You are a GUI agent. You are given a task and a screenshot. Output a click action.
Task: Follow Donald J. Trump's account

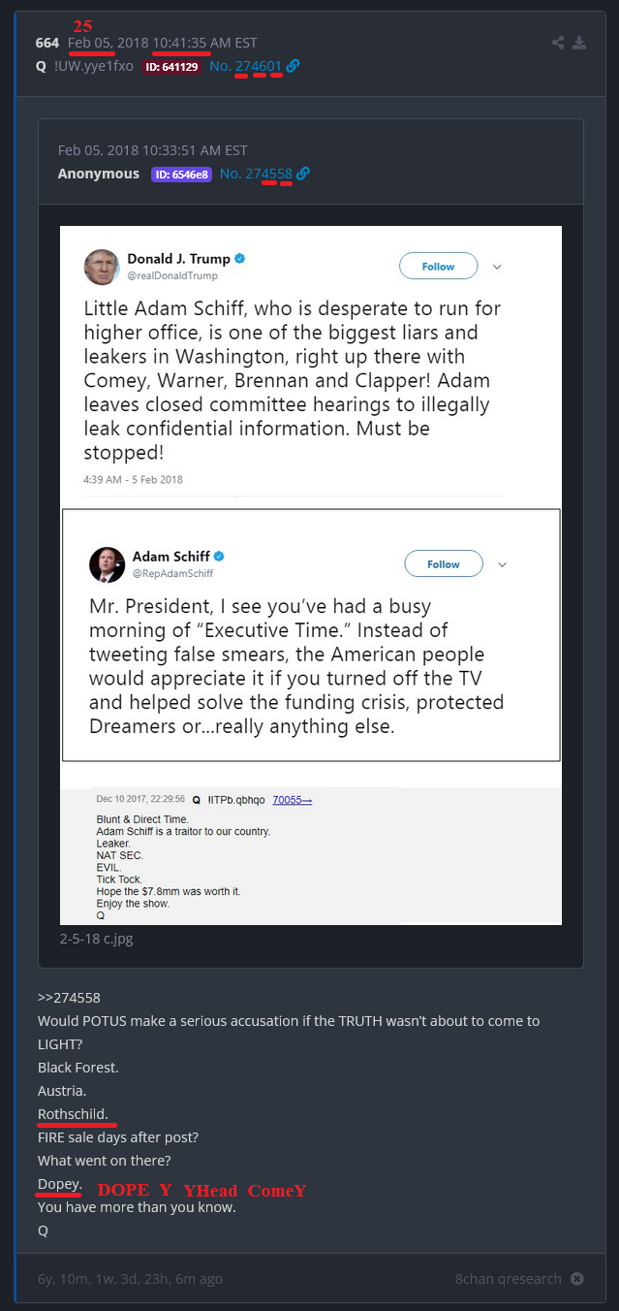(438, 267)
